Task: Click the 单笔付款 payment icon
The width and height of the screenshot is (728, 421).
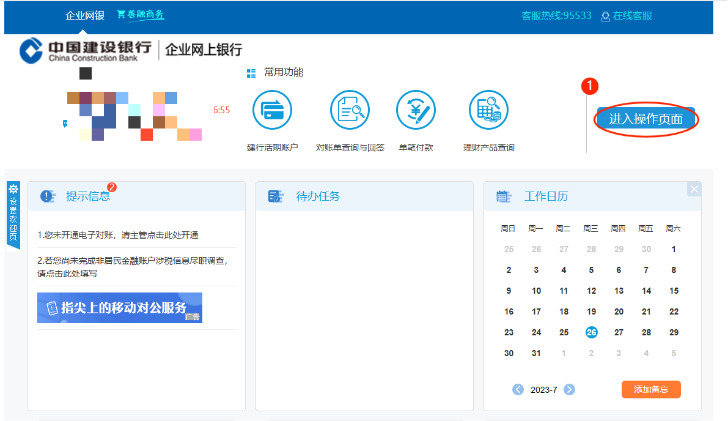Action: 416,110
